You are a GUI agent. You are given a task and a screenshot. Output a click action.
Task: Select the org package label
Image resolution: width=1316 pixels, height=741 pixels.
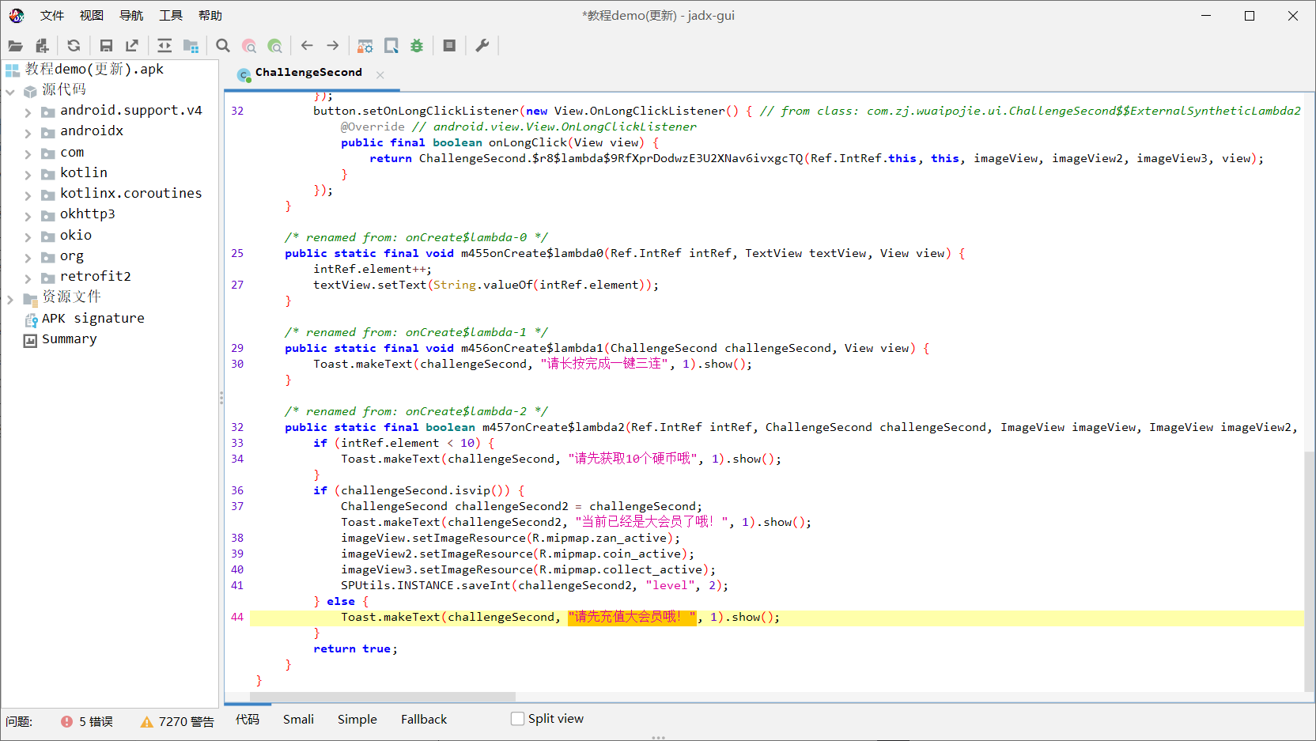[x=72, y=255]
